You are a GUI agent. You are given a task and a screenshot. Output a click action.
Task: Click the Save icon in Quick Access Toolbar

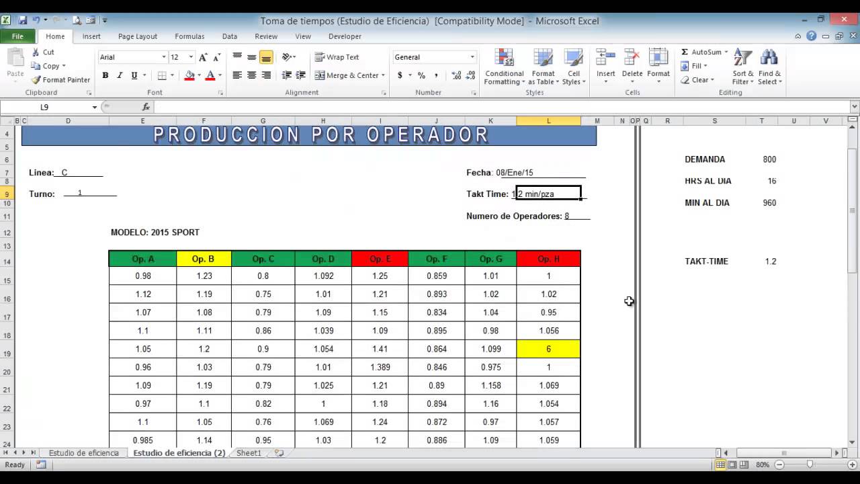point(23,20)
